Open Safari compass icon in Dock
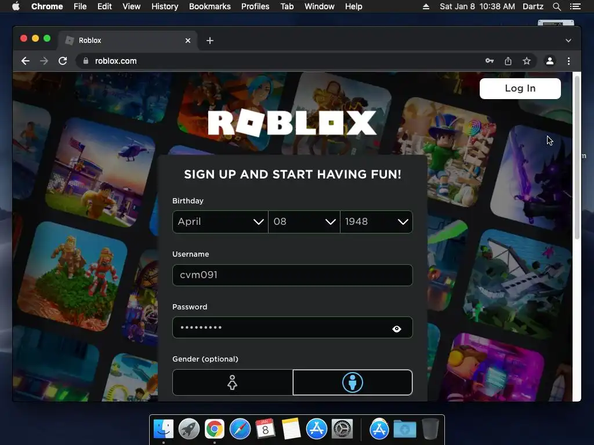The image size is (594, 445). point(240,429)
